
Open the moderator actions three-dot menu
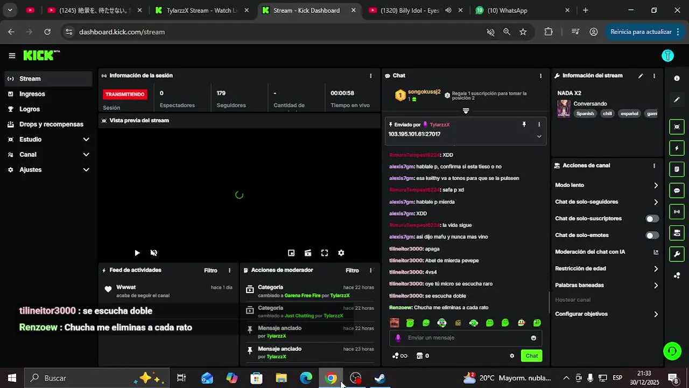(370, 271)
